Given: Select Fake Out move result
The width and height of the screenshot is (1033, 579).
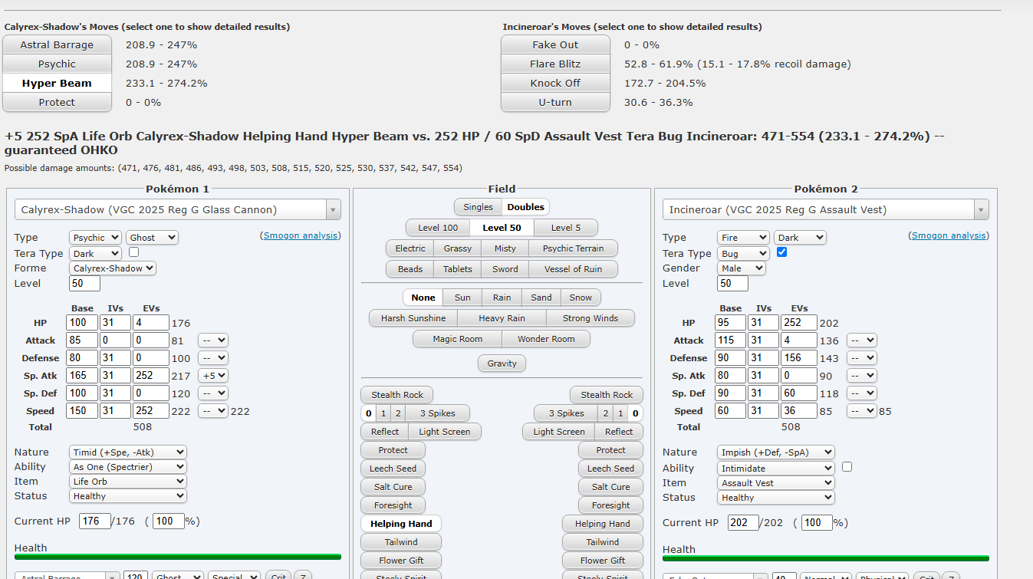Looking at the screenshot, I should pos(555,45).
